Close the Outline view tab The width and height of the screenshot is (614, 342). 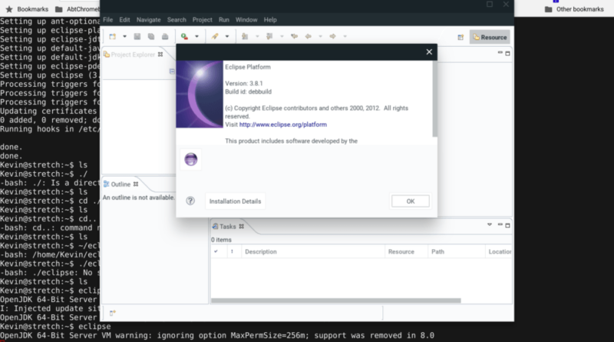[x=136, y=184]
